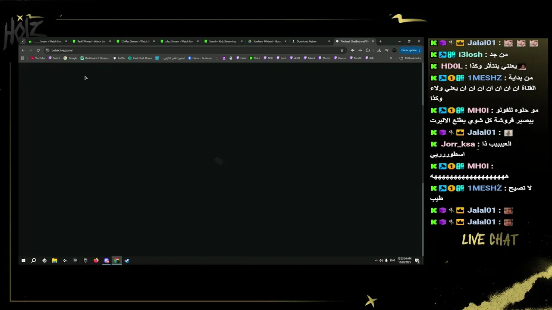The height and width of the screenshot is (310, 552).
Task: Open the Chrome profile avatar
Action: click(394, 50)
